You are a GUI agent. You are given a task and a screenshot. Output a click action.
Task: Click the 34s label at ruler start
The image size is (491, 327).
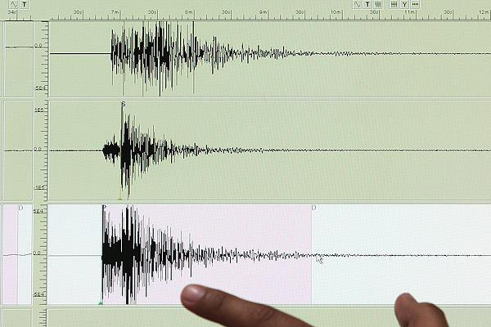click(x=12, y=12)
